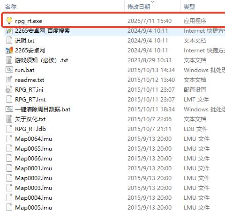
Task: Click the LDB 文件 type cell
Action: pyautogui.click(x=196, y=129)
